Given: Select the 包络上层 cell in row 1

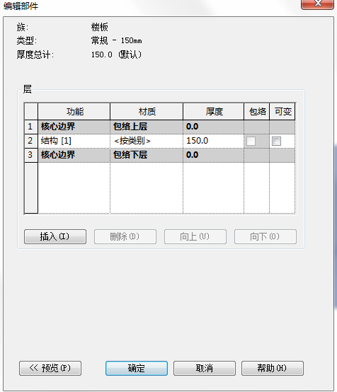Looking at the screenshot, I should coord(147,127).
